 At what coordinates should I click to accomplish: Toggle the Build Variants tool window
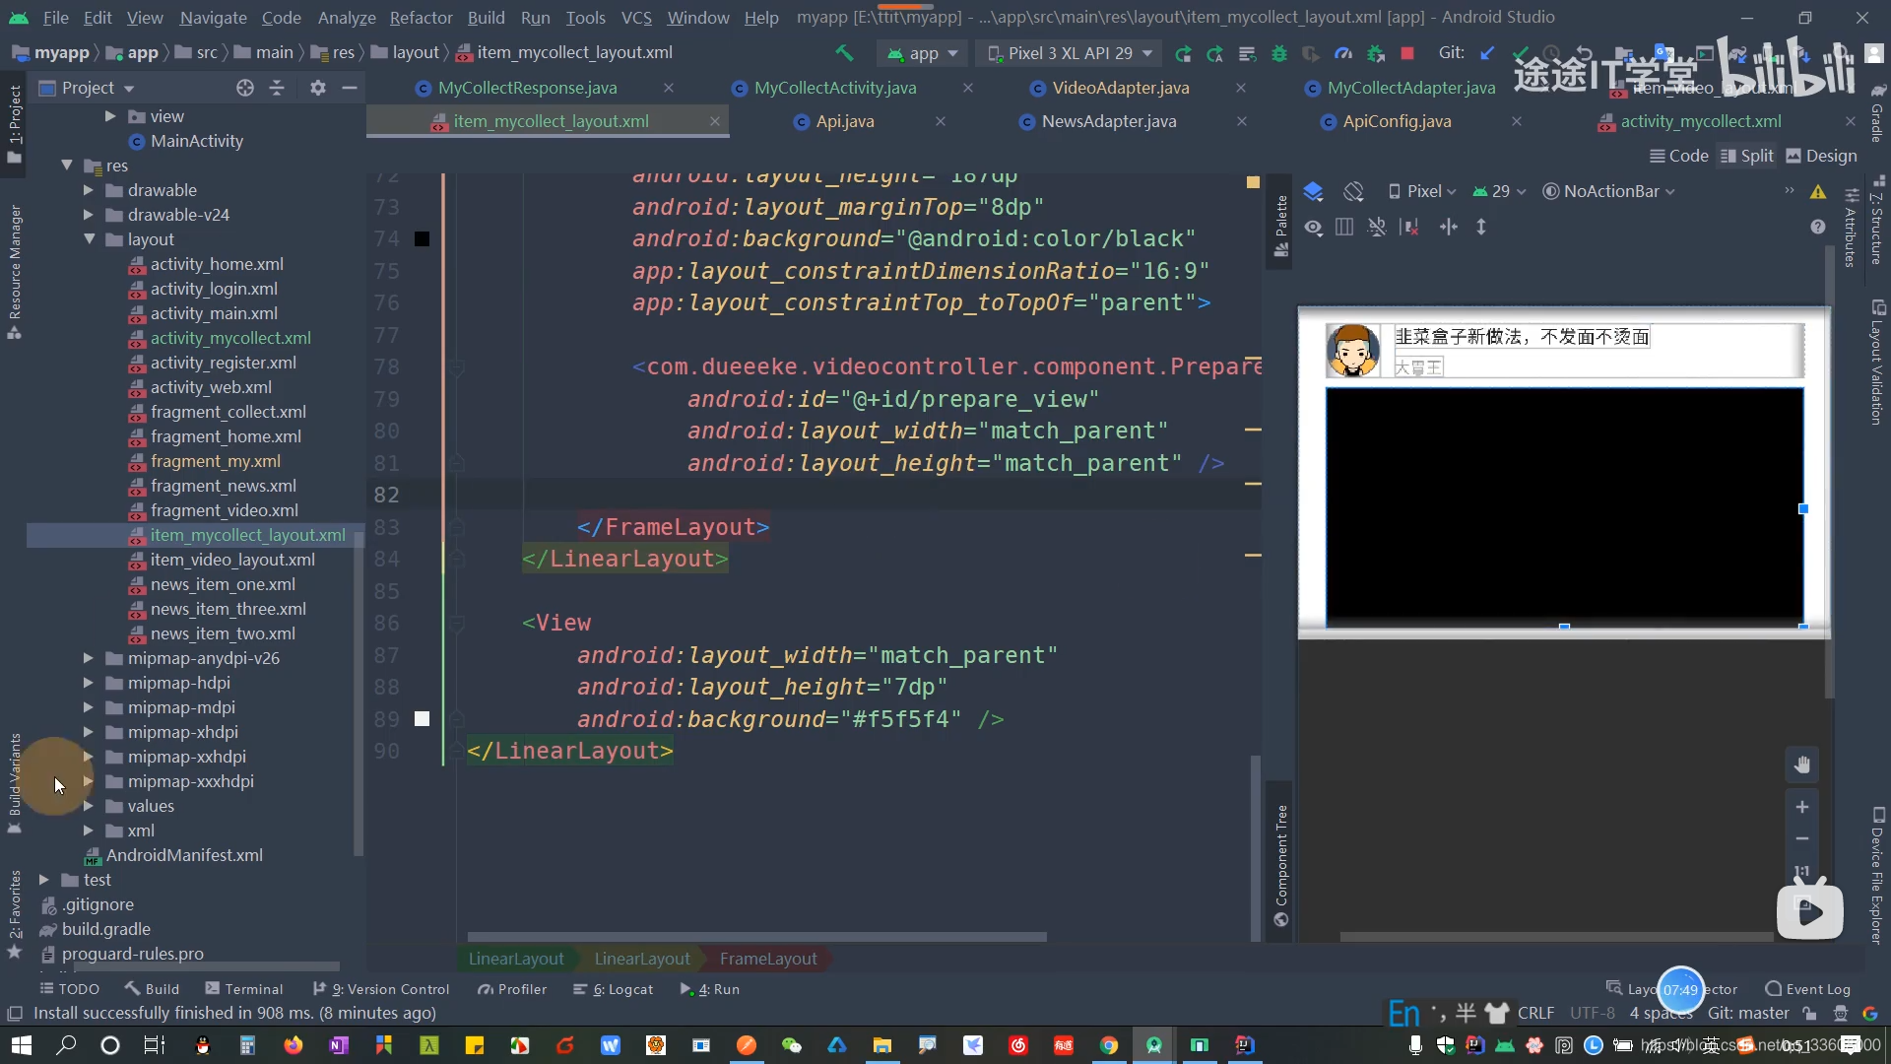(x=15, y=782)
